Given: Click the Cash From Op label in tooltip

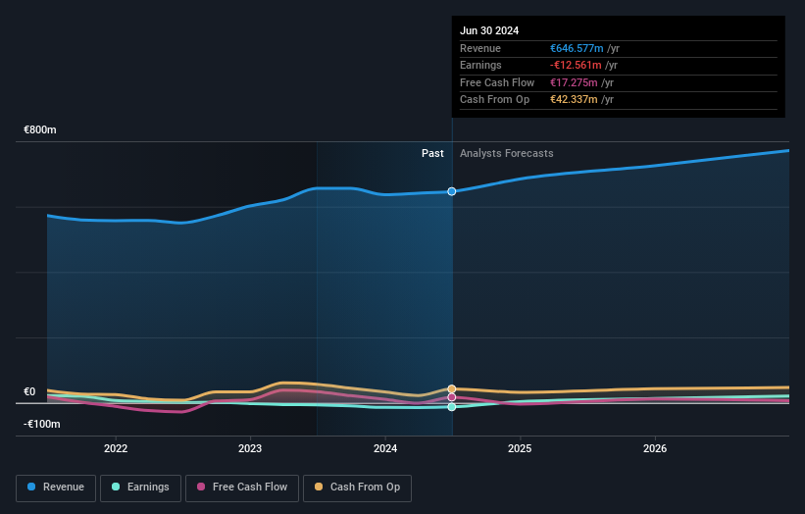Looking at the screenshot, I should [494, 100].
